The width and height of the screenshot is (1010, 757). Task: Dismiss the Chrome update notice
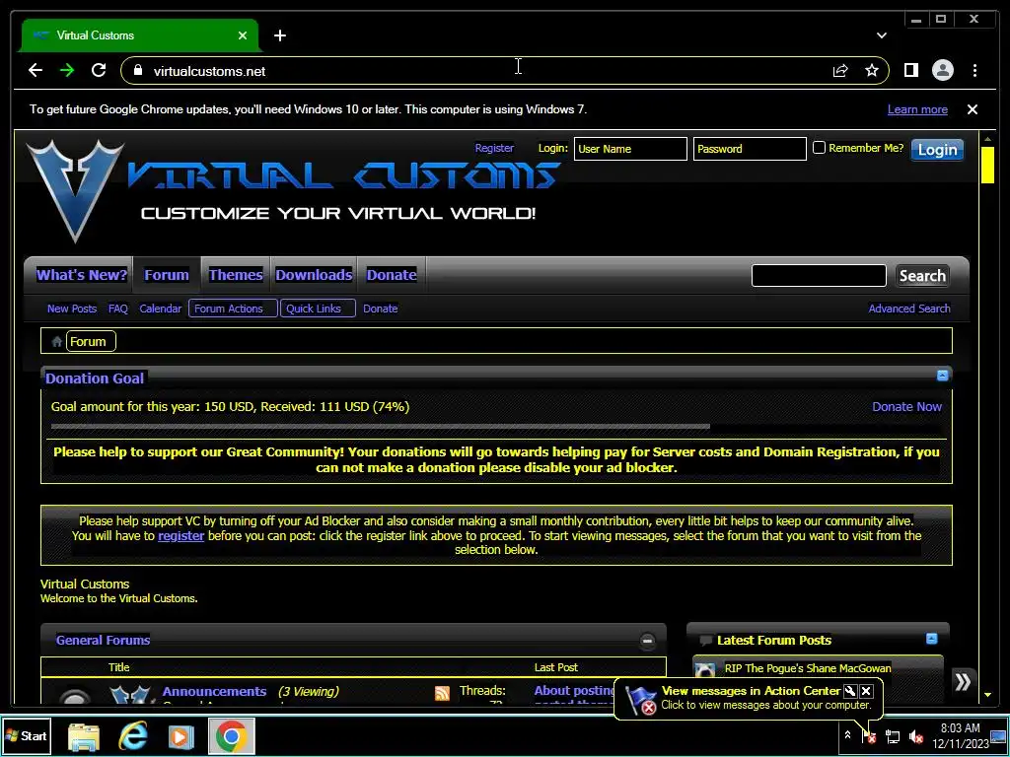(973, 109)
